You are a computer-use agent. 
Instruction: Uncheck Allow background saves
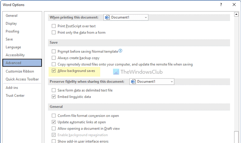[x=54, y=71]
